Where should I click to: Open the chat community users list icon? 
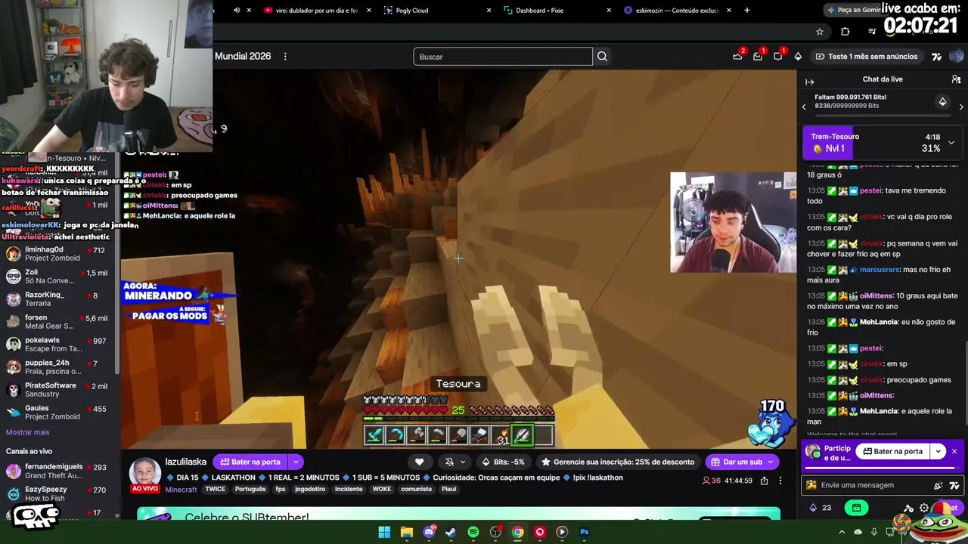tap(956, 79)
